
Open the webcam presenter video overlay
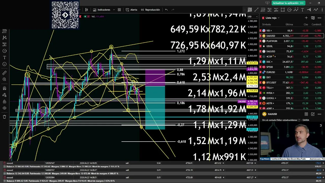tap(292, 140)
